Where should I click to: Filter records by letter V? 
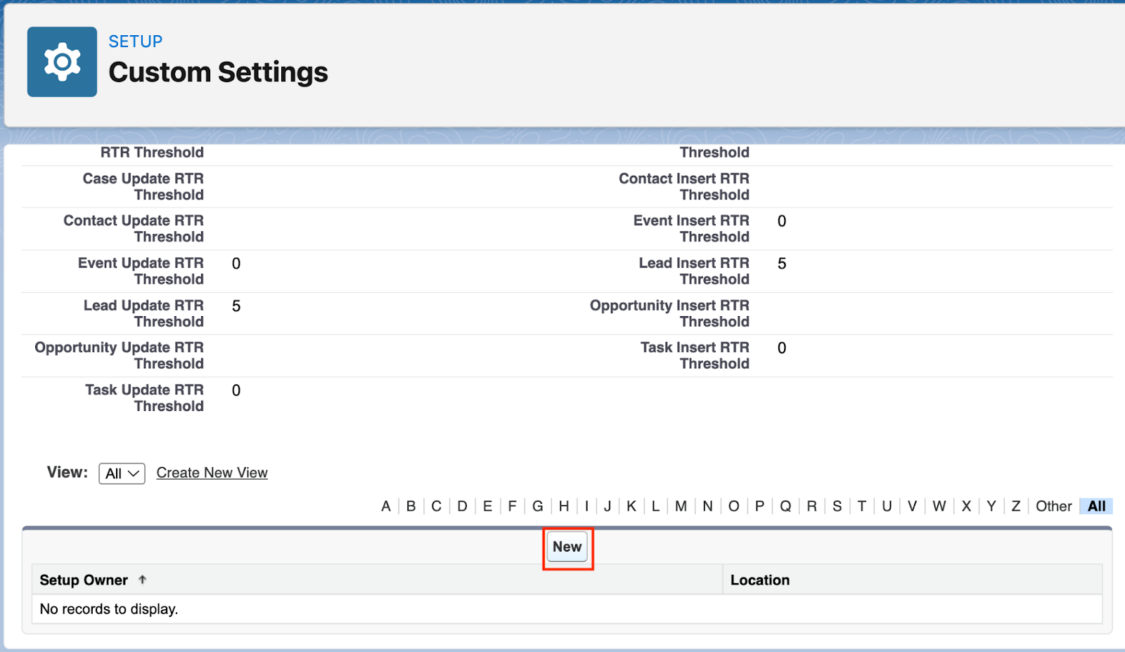click(912, 506)
